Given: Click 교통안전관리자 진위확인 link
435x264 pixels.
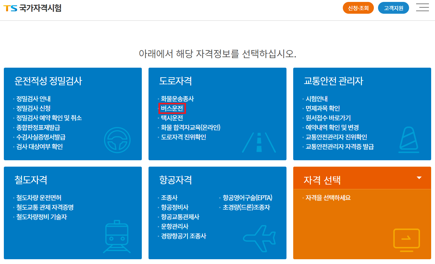Looking at the screenshot, I should pyautogui.click(x=336, y=137).
